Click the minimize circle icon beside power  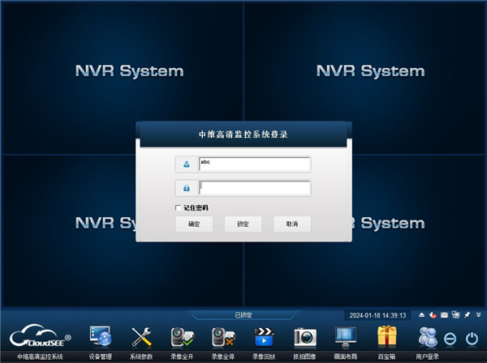[452, 338]
